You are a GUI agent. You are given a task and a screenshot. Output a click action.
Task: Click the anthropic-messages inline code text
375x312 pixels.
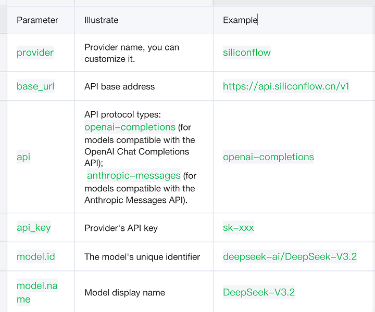(134, 176)
